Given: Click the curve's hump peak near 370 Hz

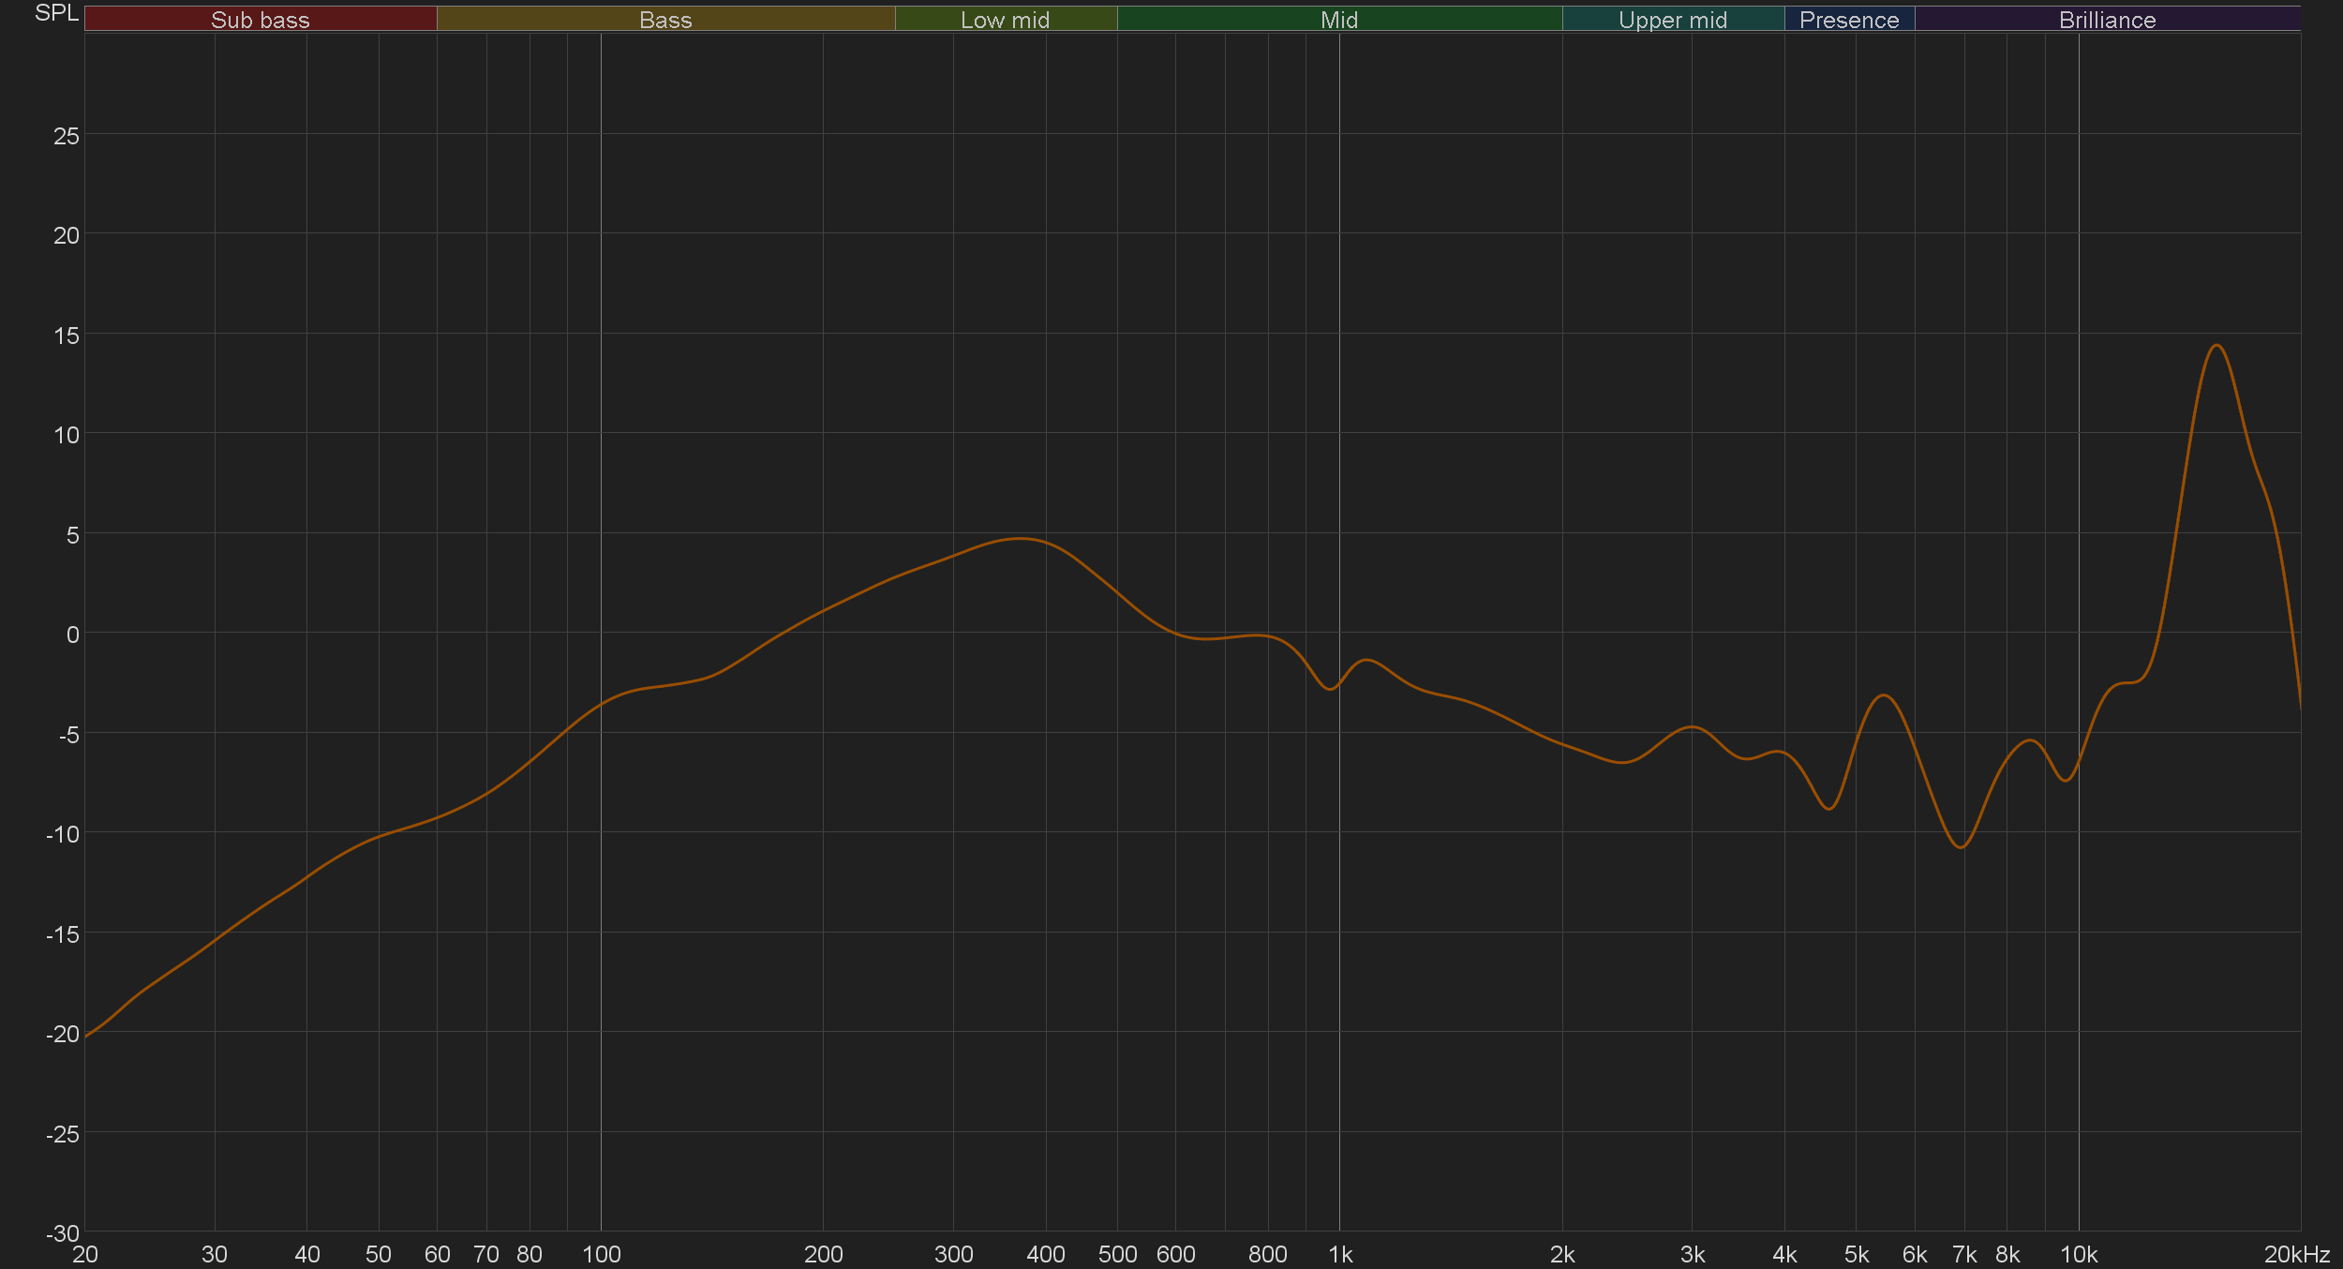Looking at the screenshot, I should coord(1020,538).
